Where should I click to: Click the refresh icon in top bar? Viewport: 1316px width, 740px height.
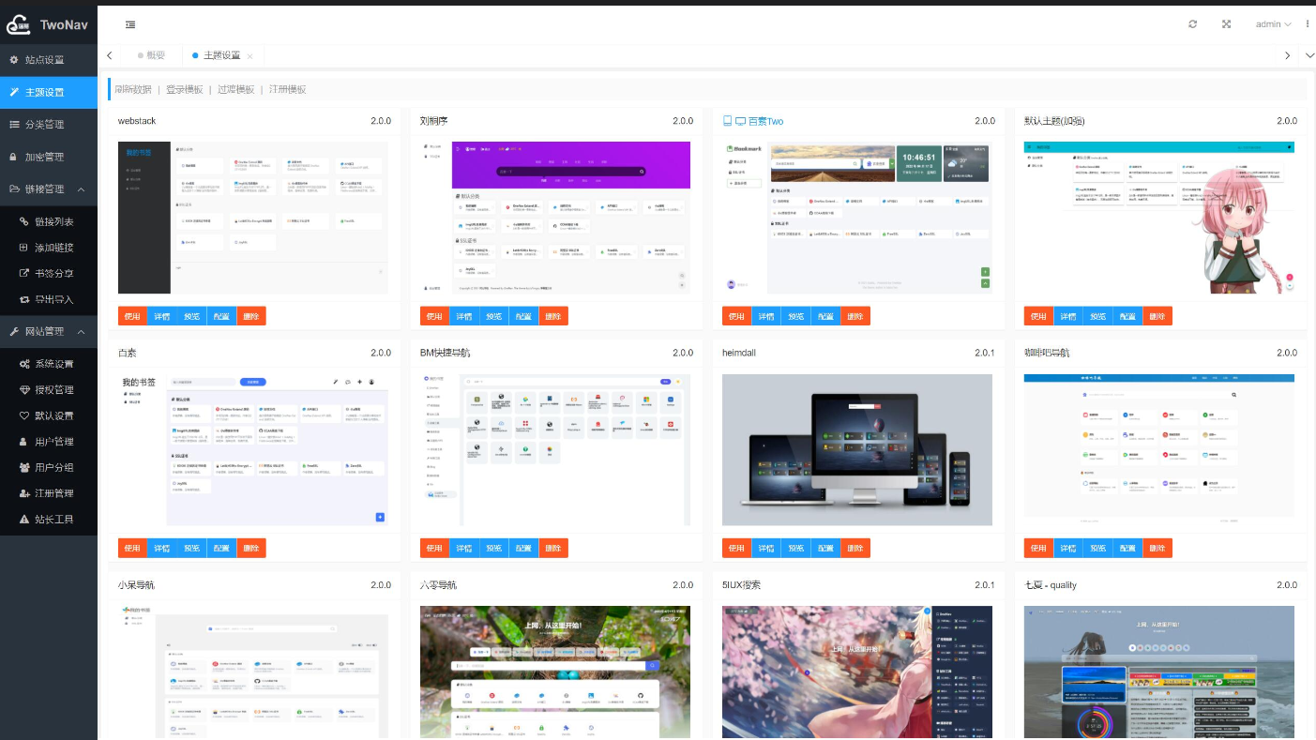[1192, 24]
